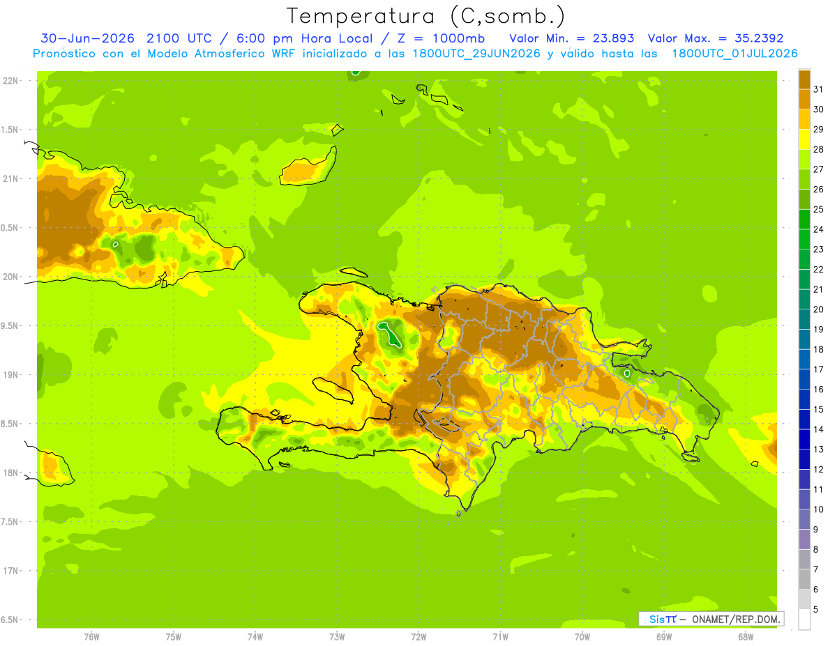Image resolution: width=837 pixels, height=646 pixels.
Task: Click the legend value label 31
Action: click(x=819, y=89)
